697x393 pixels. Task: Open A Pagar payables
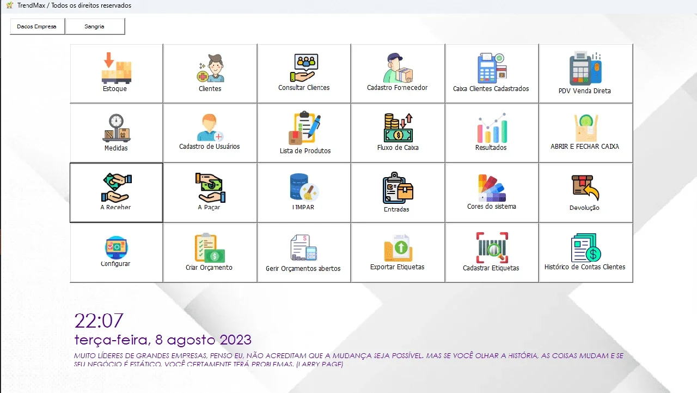(210, 193)
